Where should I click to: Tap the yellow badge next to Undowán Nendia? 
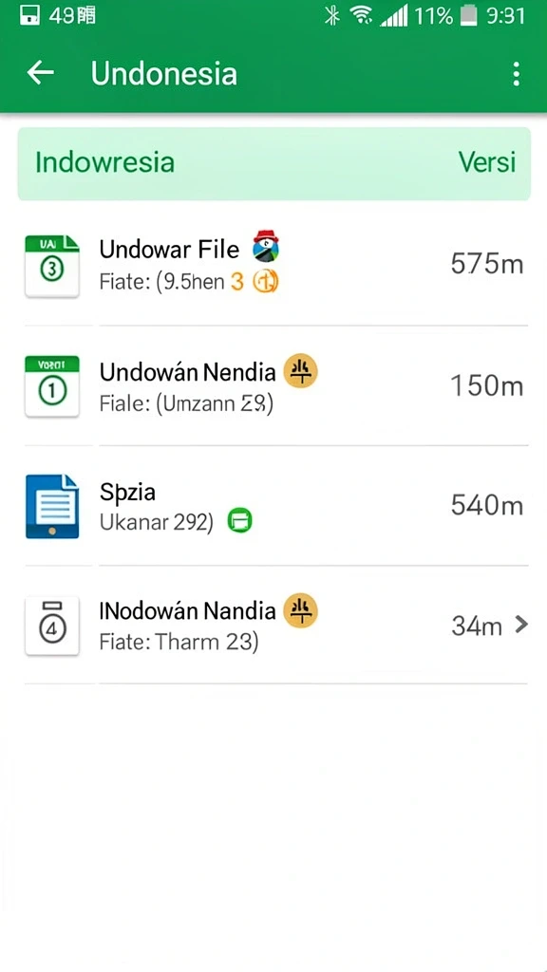tap(300, 371)
